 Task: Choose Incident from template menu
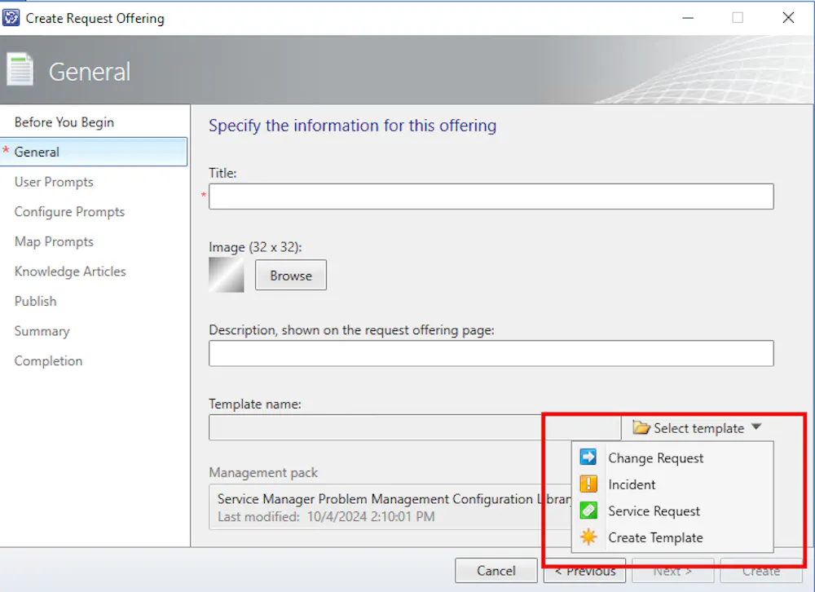tap(672, 484)
